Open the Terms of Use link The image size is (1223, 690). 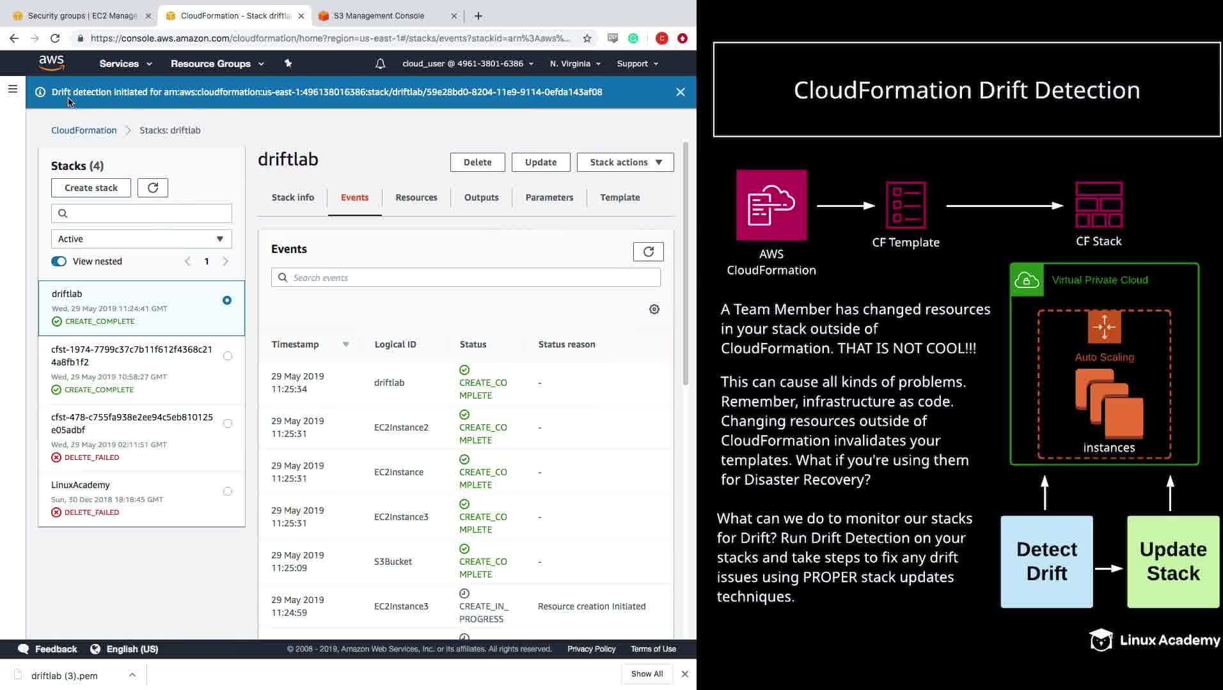tap(653, 649)
